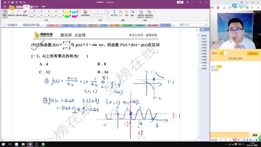The width and height of the screenshot is (261, 147).
Task: Click the Send (发送) chat button
Action: [x=255, y=135]
